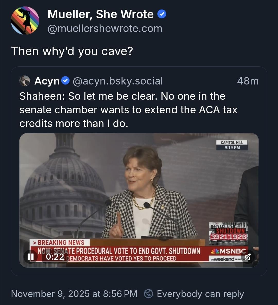Unmute the video with the speaker icon
The image size is (278, 305).
tap(248, 257)
